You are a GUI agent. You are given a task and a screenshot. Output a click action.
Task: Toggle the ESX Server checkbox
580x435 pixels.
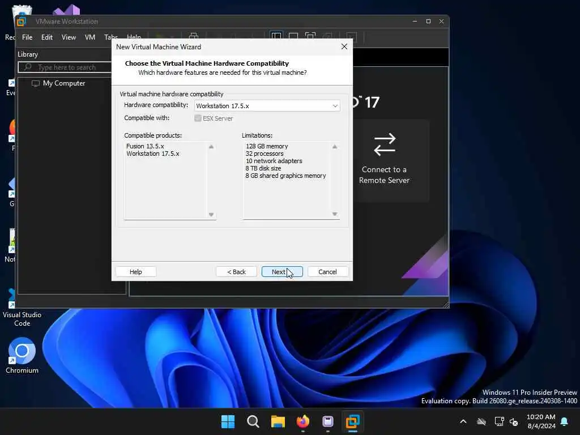pyautogui.click(x=198, y=118)
